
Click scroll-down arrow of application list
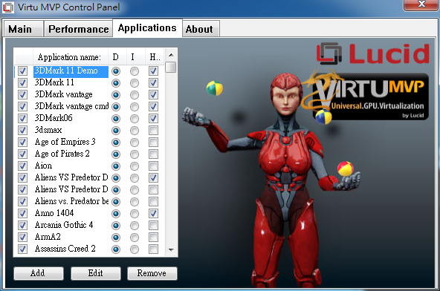coord(171,249)
